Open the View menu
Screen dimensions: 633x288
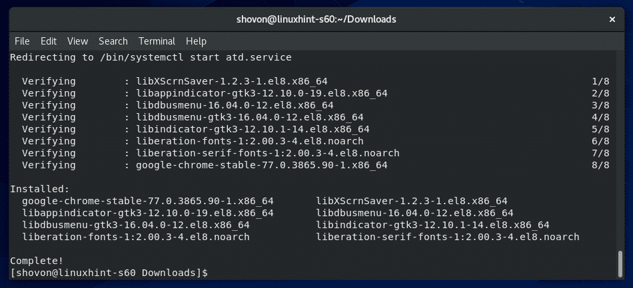pyautogui.click(x=77, y=41)
